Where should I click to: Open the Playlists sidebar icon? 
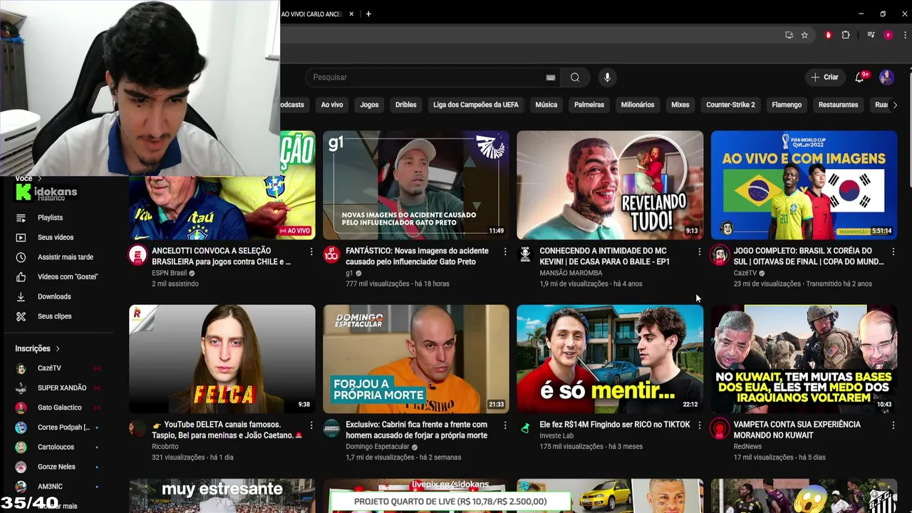21,217
